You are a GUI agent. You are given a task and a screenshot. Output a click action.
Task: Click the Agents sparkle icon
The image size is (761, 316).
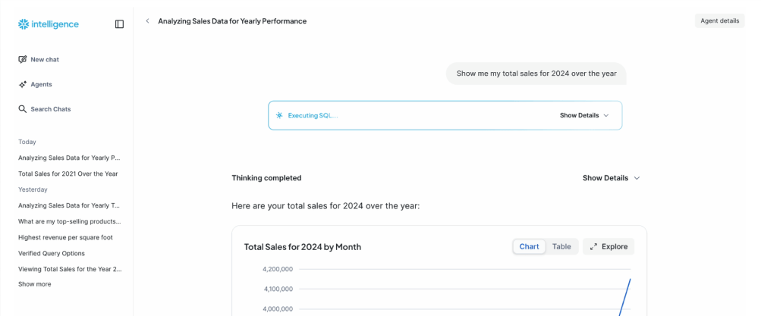click(23, 84)
